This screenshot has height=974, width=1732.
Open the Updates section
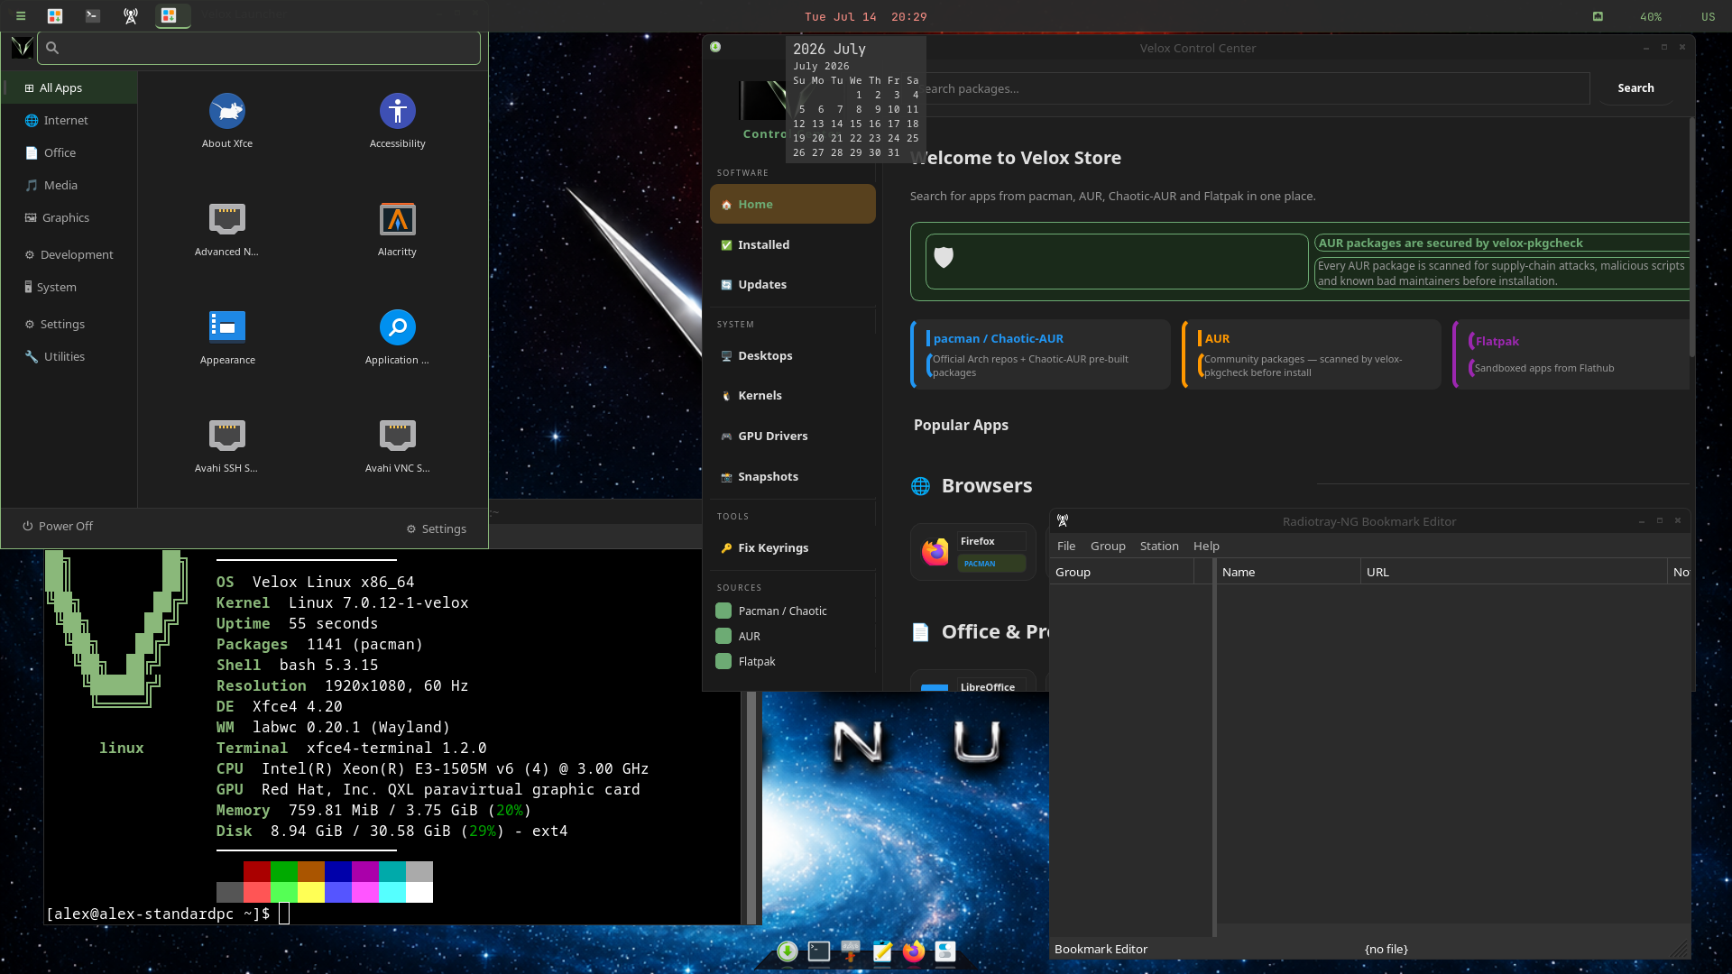792,284
